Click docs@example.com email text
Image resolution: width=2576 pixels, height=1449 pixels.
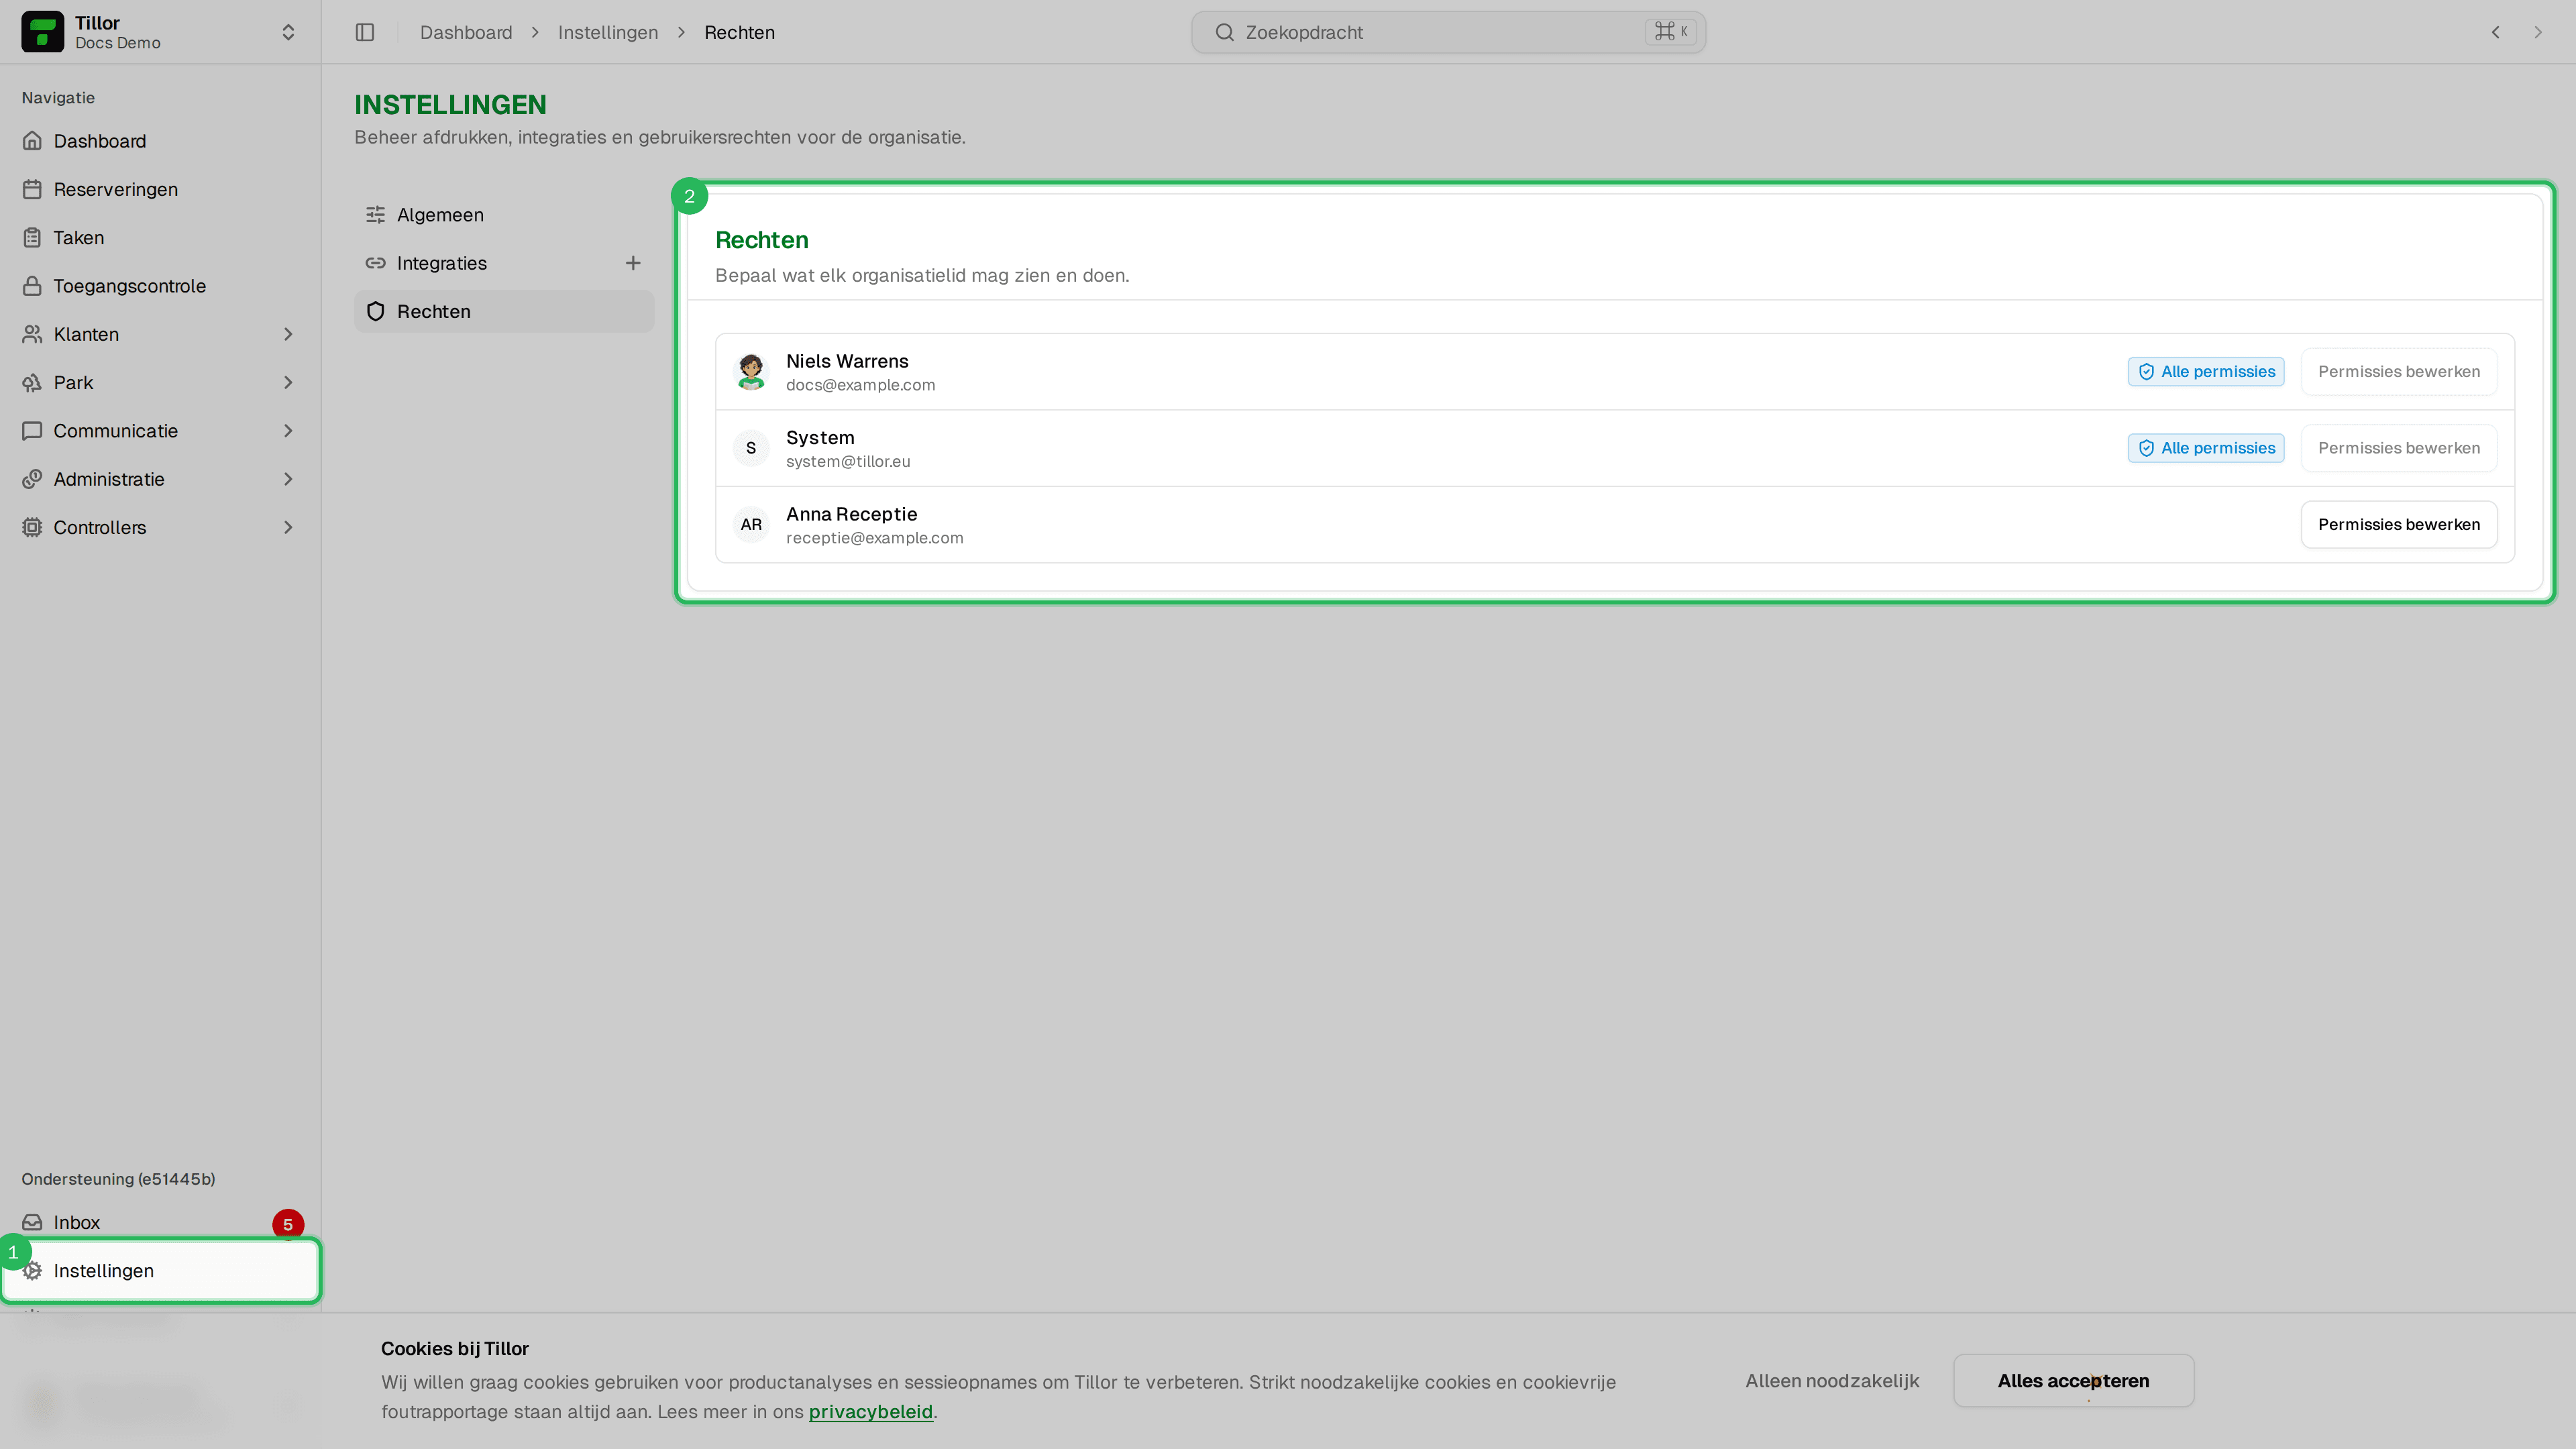point(860,385)
